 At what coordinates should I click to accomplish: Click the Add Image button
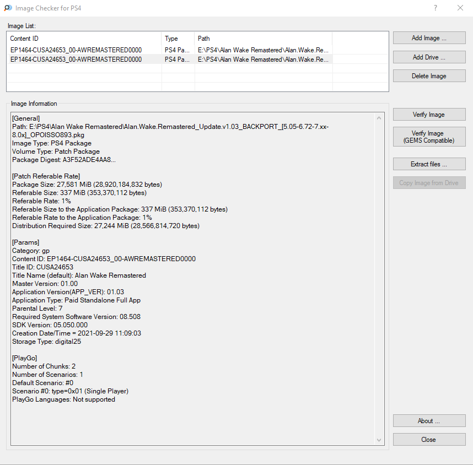(429, 38)
